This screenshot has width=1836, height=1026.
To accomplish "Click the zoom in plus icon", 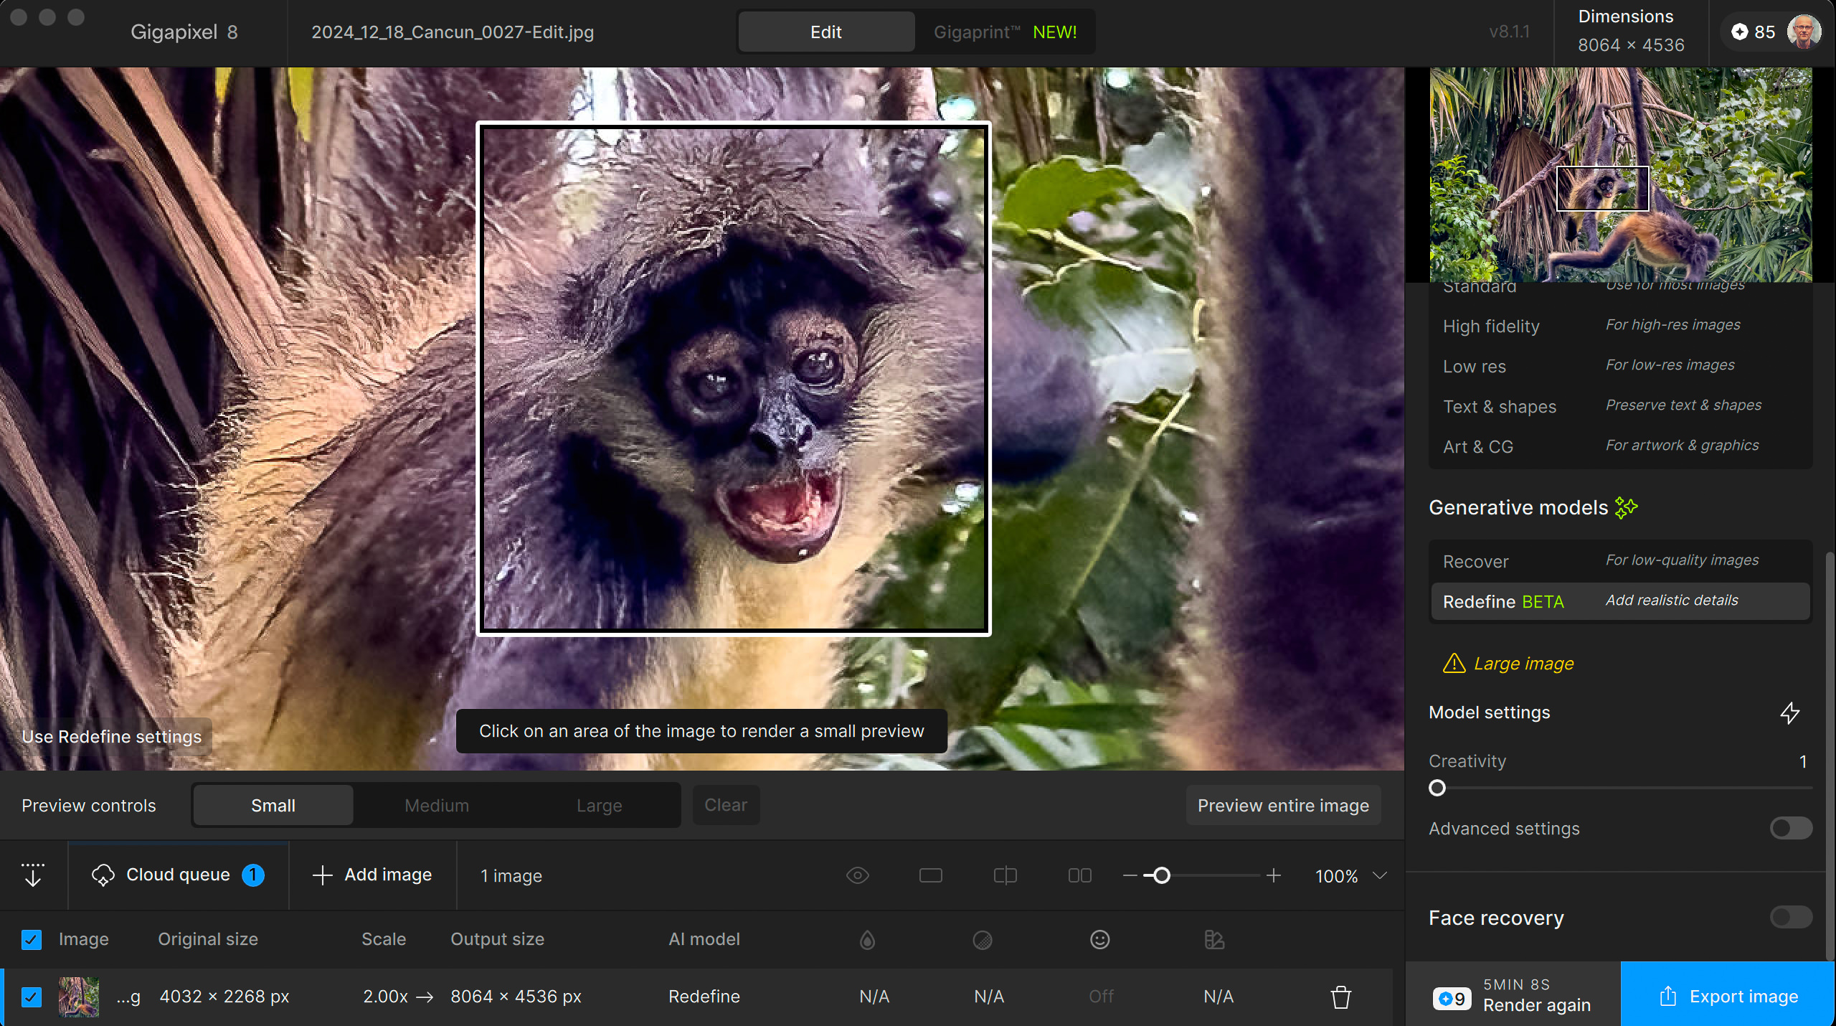I will [x=1274, y=875].
